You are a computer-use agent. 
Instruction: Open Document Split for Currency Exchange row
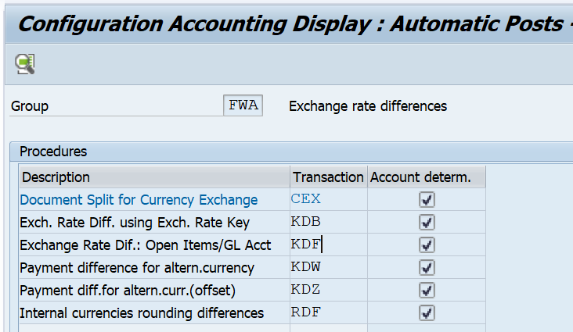[139, 200]
